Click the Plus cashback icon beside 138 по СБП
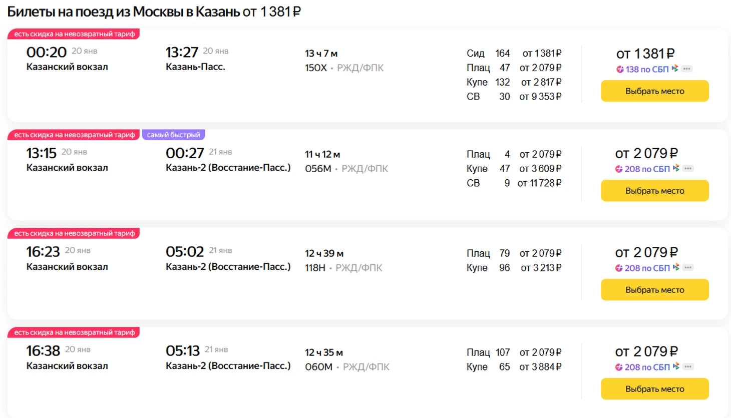This screenshot has height=418, width=731. 620,70
